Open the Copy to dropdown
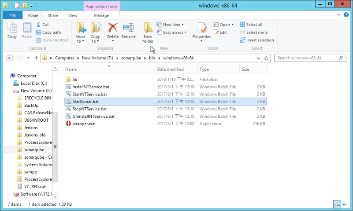353x211 pixels. [95, 33]
